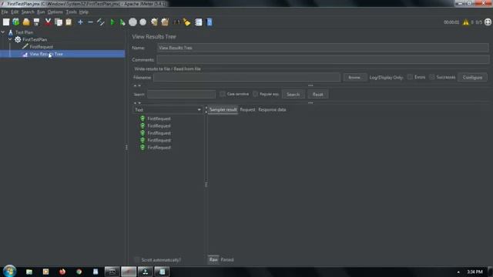Collapse the Test Plan tree node
Screen dimensions: 493x277
pyautogui.click(x=3, y=32)
